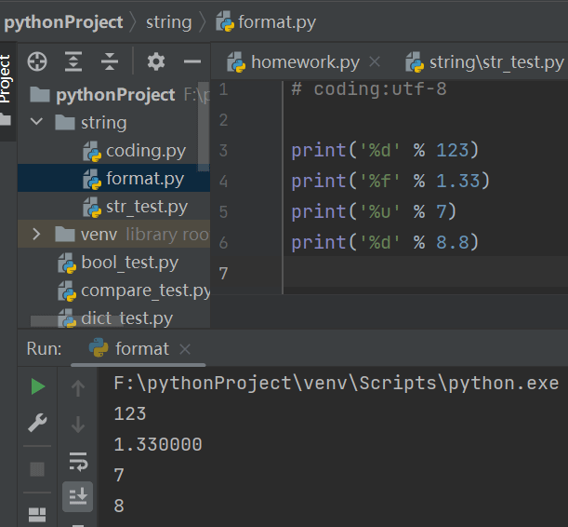Toggle the Project tool window side tab

coord(7,79)
